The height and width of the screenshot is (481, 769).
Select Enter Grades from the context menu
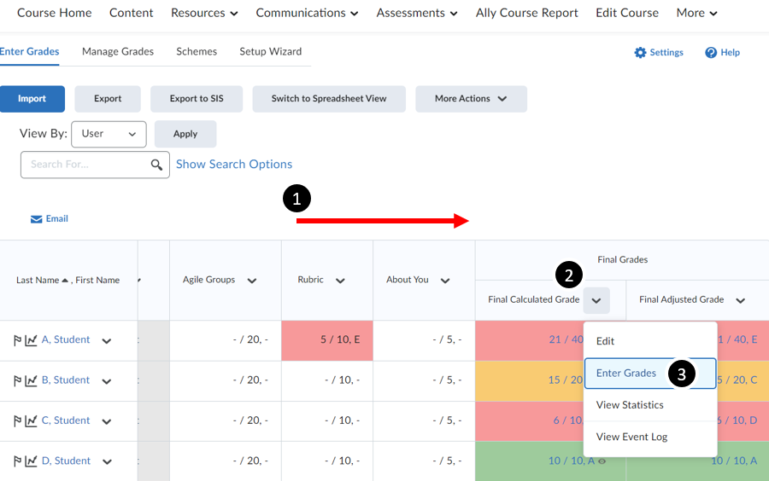tap(626, 374)
